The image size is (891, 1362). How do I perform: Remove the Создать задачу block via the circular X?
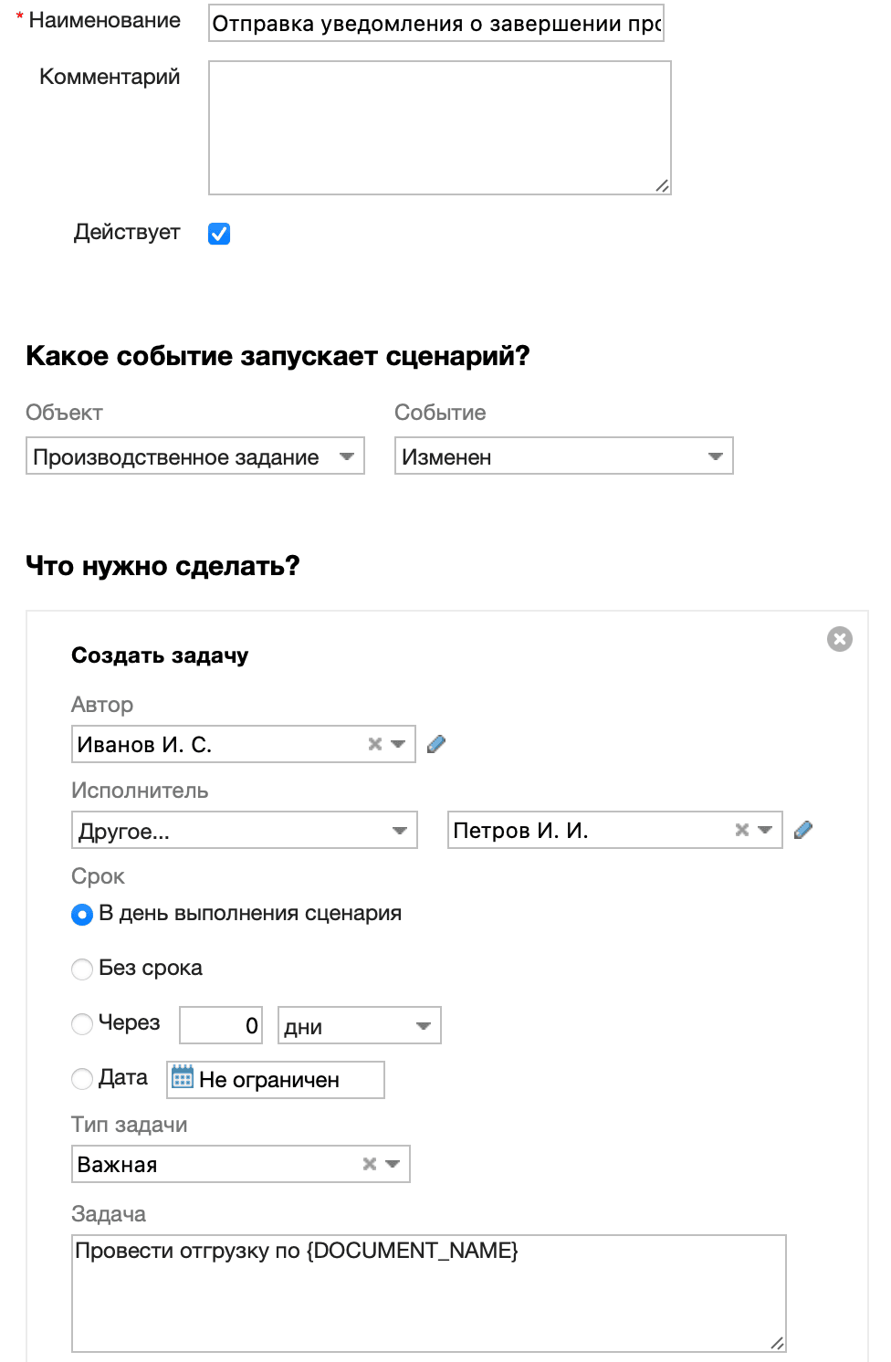click(x=839, y=639)
